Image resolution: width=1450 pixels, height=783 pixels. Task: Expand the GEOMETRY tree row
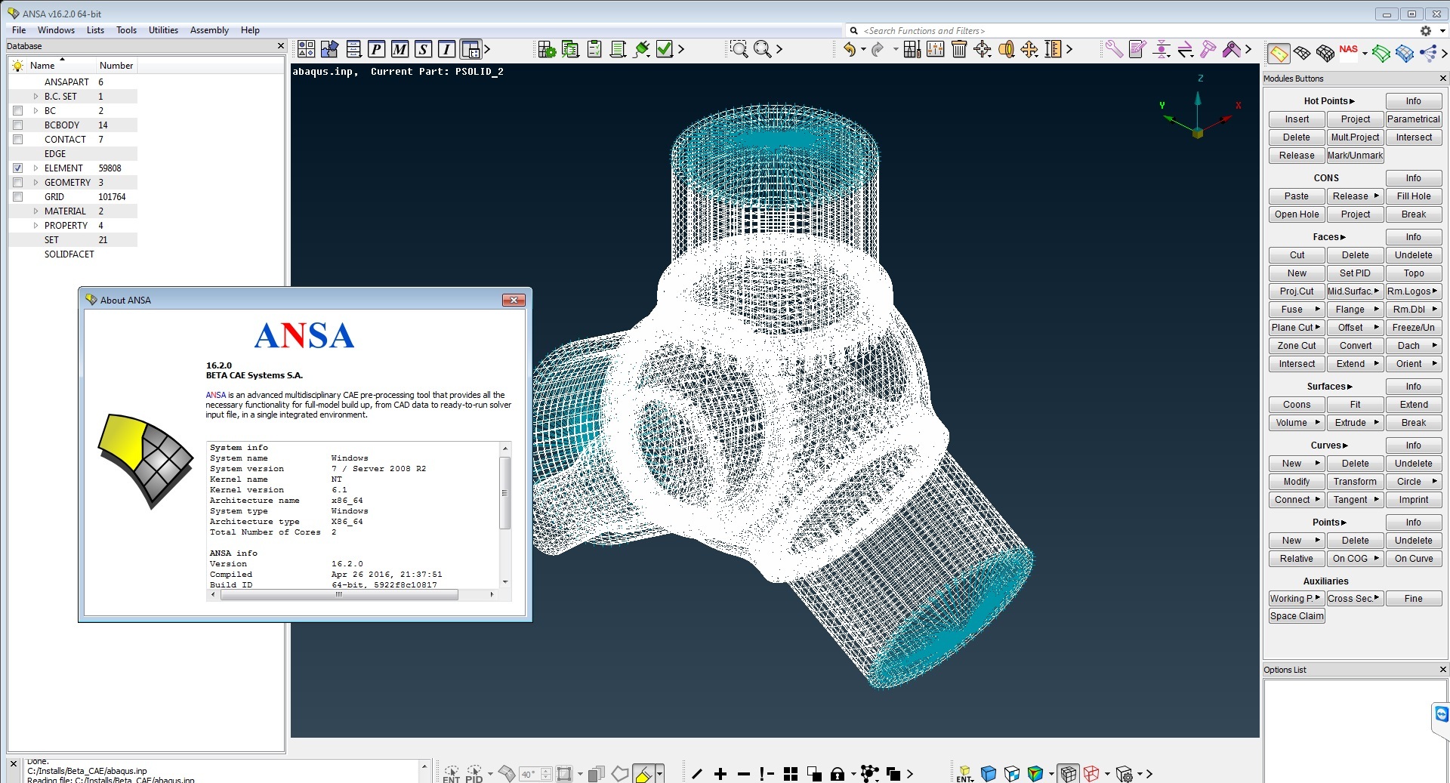click(35, 183)
